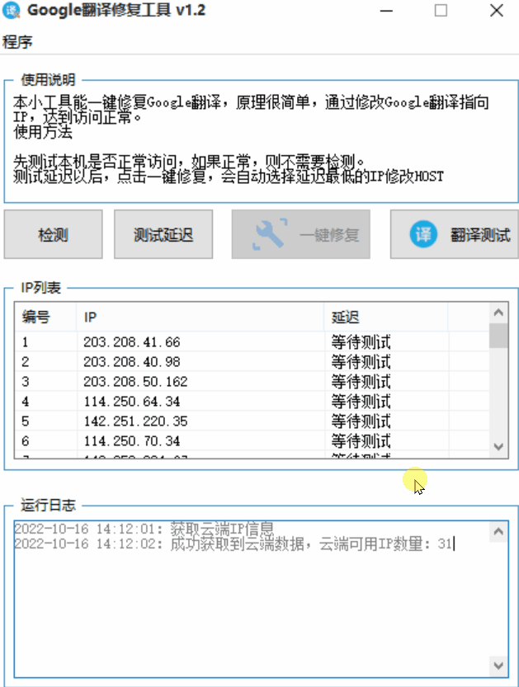Image resolution: width=519 pixels, height=687 pixels.
Task: Select IP row 203.208.50.162
Action: [x=252, y=381]
